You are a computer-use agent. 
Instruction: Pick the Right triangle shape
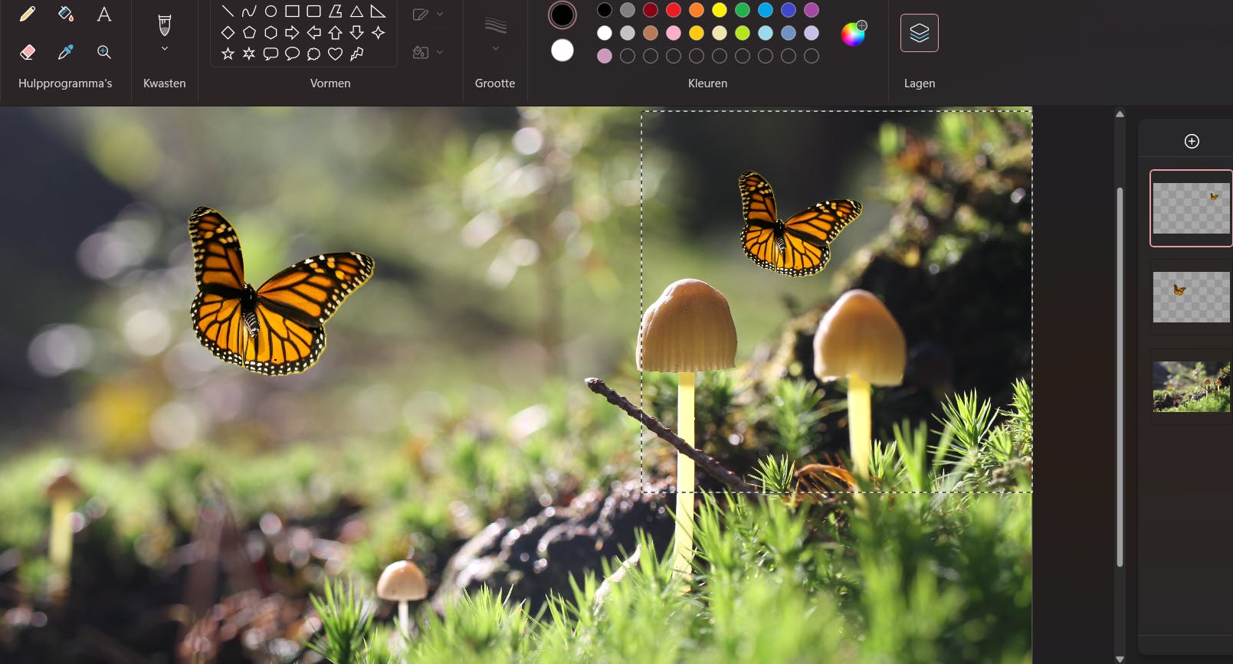pyautogui.click(x=378, y=11)
